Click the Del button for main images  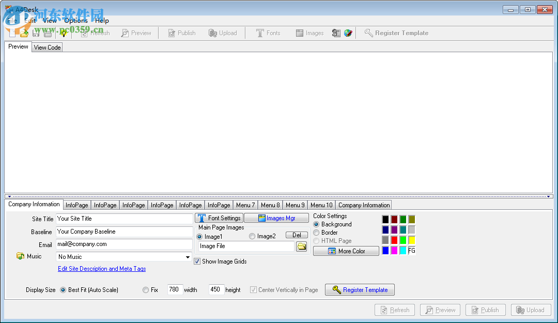297,235
